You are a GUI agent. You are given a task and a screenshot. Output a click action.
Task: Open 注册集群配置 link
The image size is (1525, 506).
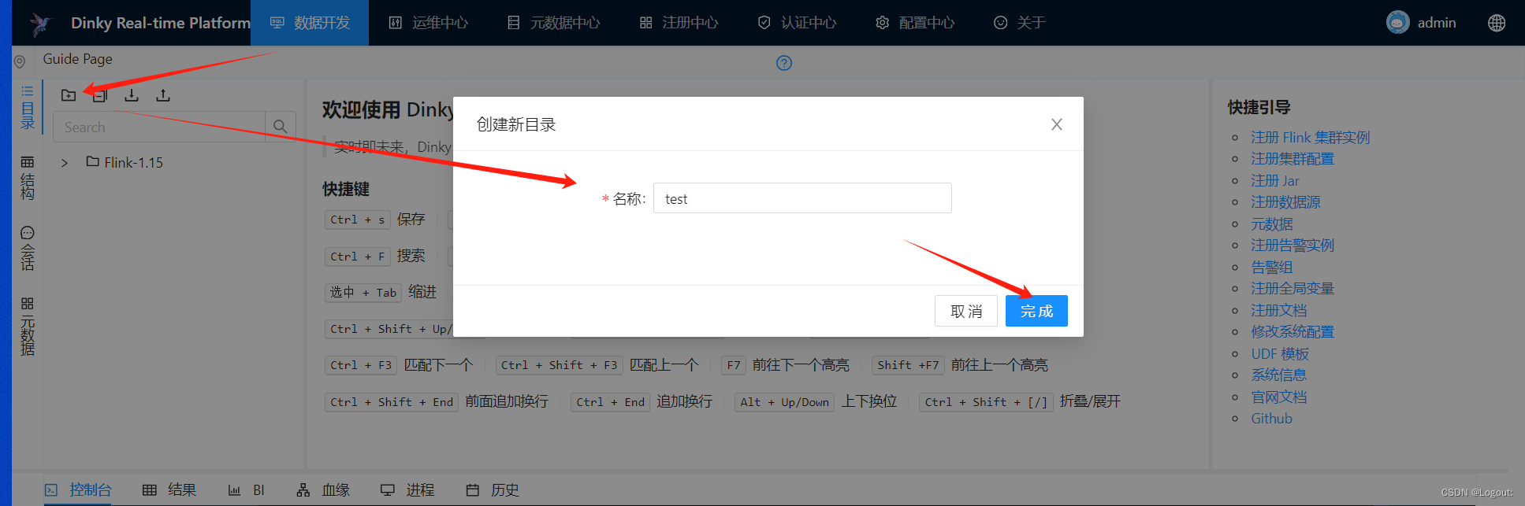(x=1293, y=159)
